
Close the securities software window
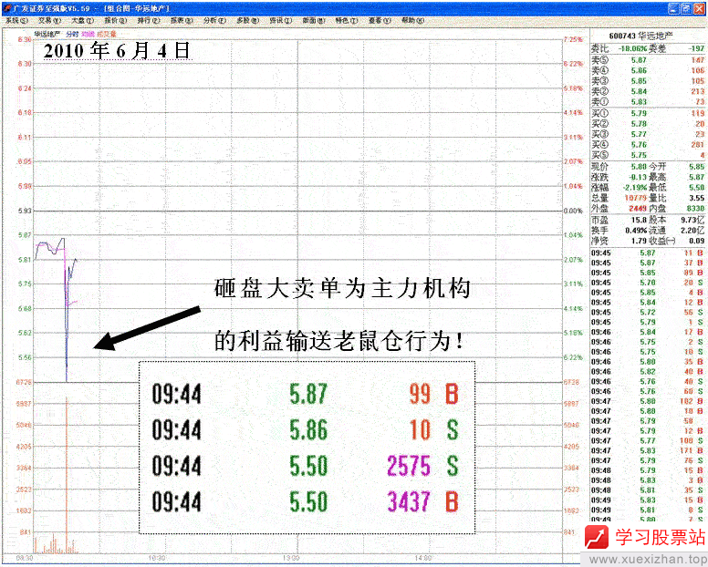pyautogui.click(x=698, y=8)
